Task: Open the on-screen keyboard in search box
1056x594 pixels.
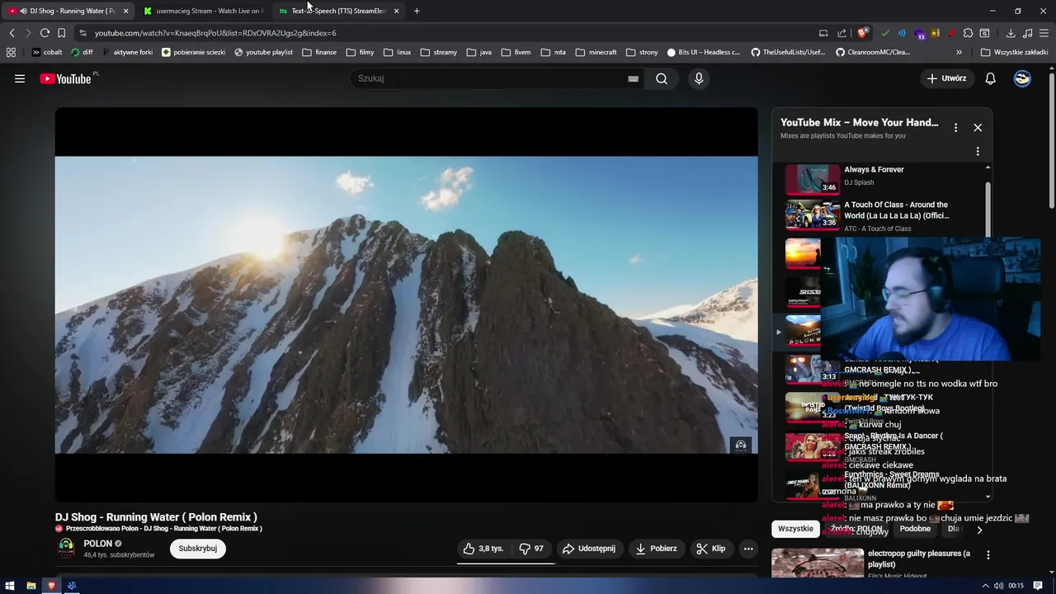Action: tap(633, 78)
